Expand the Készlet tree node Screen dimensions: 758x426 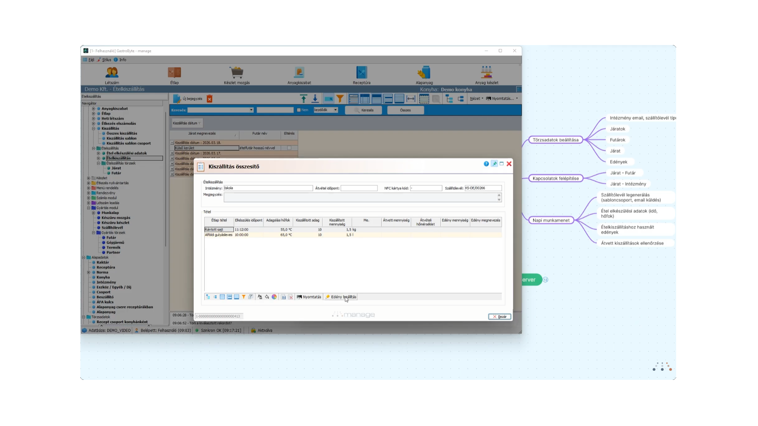(x=88, y=178)
